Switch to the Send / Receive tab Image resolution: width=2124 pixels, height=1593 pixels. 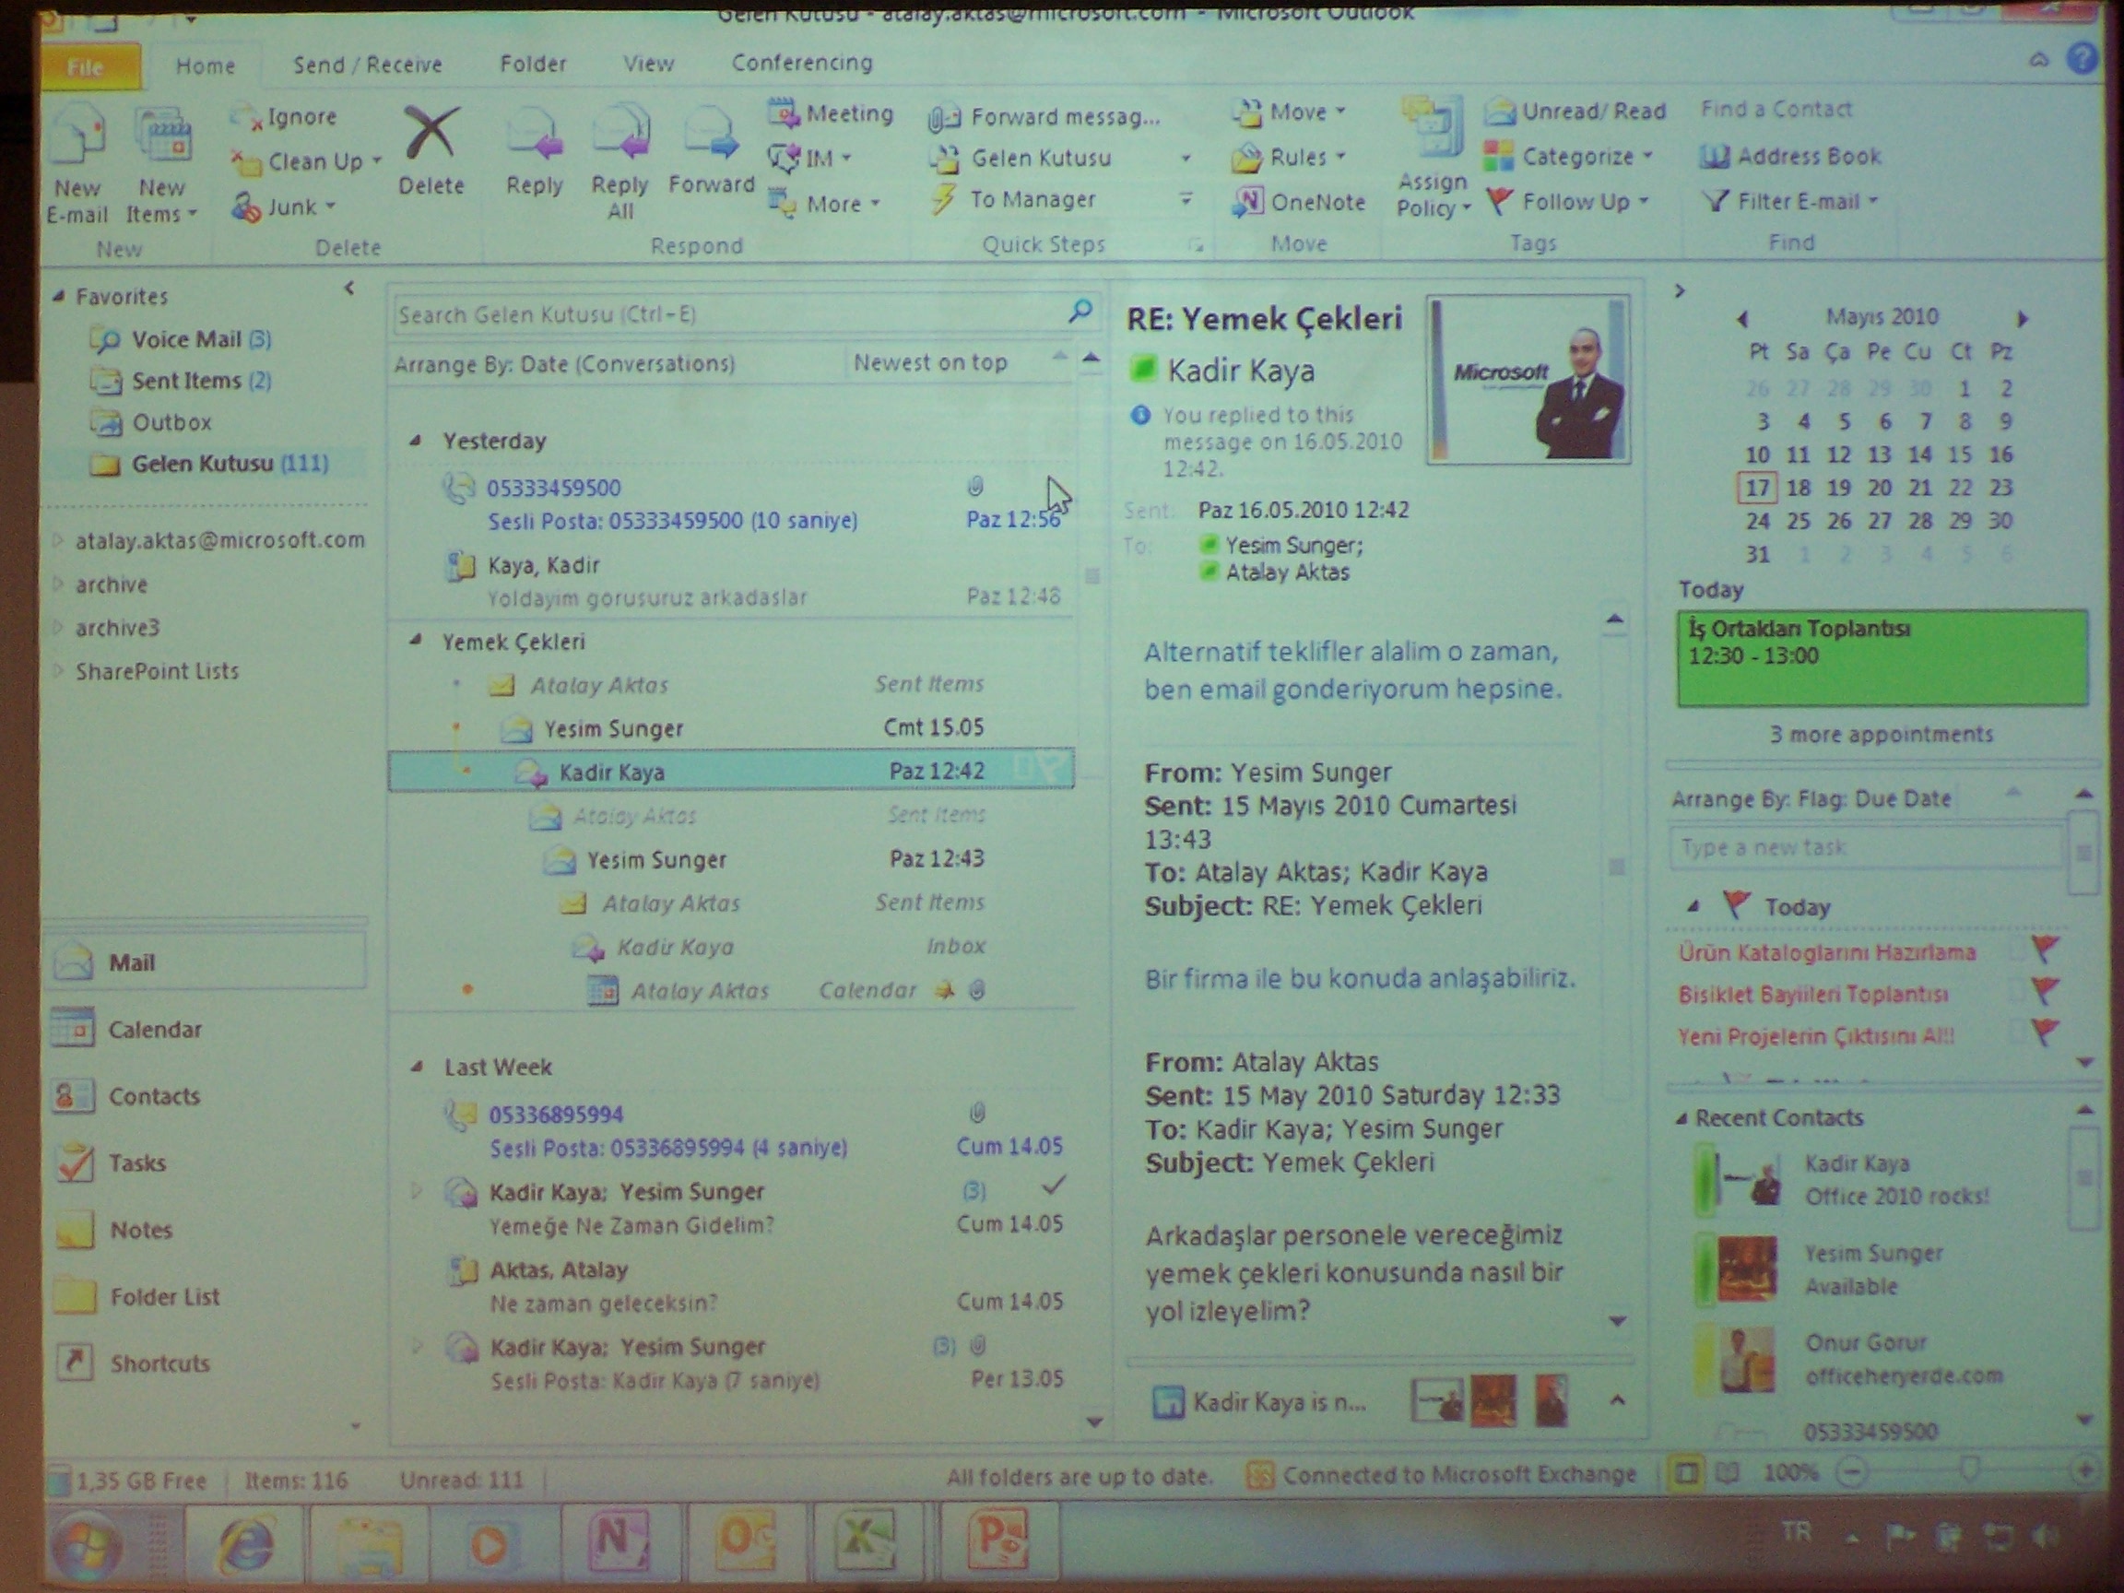(x=367, y=65)
